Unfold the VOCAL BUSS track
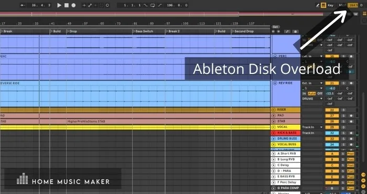The image size is (367, 194). pyautogui.click(x=273, y=144)
